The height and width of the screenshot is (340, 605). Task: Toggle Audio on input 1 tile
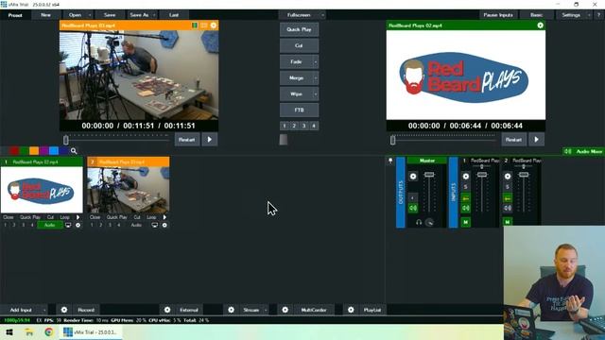(x=50, y=225)
